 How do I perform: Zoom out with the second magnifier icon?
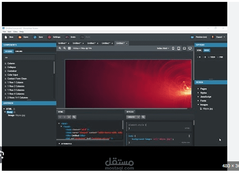pos(64,48)
